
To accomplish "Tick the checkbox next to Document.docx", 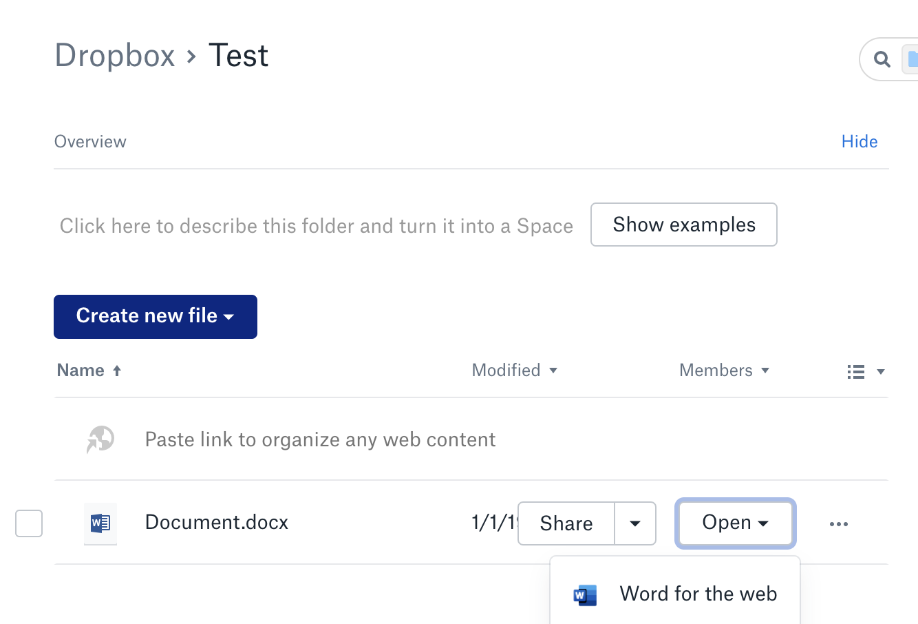I will coord(29,523).
